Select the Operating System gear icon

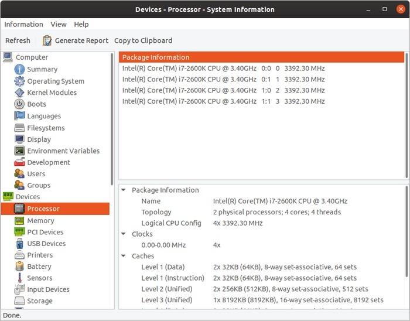[19, 81]
